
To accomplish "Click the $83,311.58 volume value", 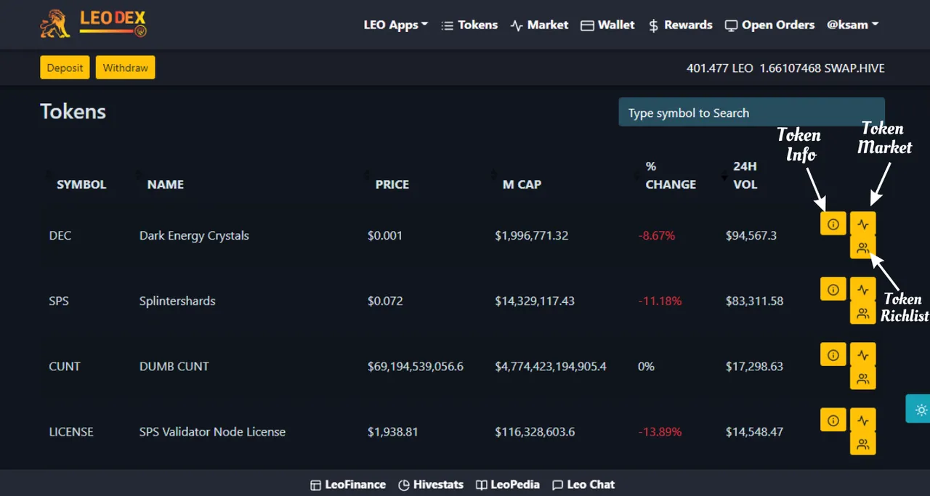I will (754, 301).
